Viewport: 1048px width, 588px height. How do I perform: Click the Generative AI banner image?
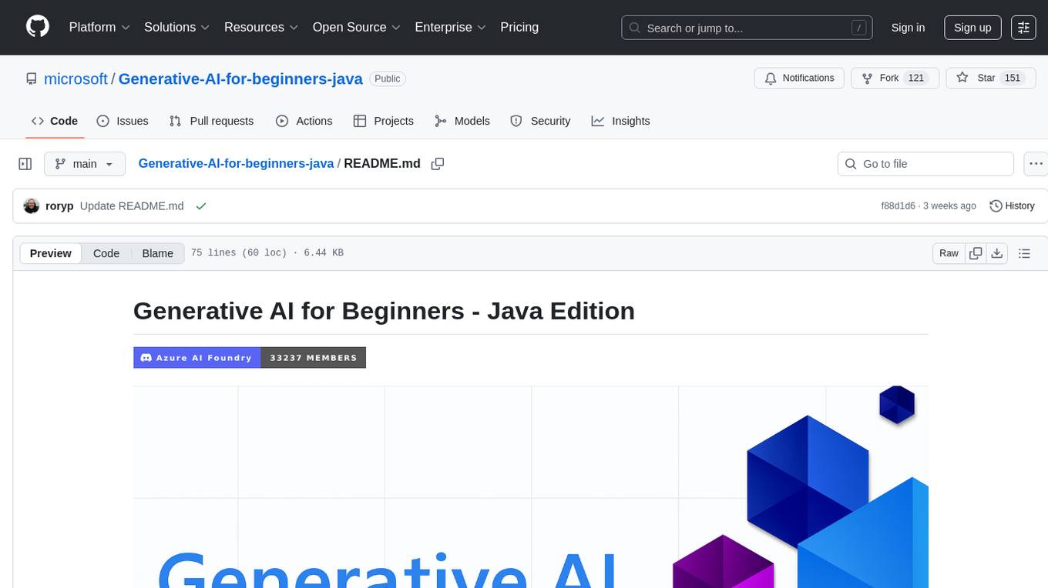pyautogui.click(x=531, y=486)
